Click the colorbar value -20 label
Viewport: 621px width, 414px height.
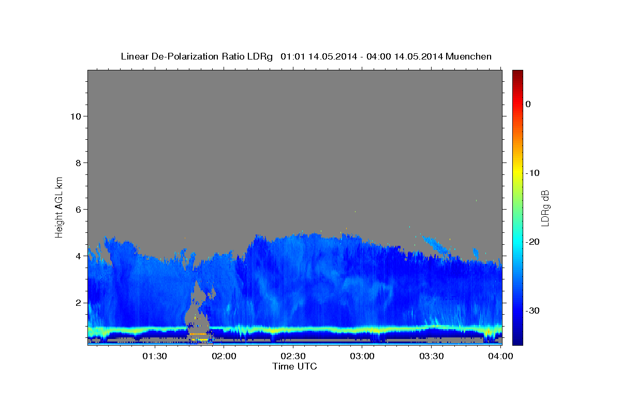533,242
